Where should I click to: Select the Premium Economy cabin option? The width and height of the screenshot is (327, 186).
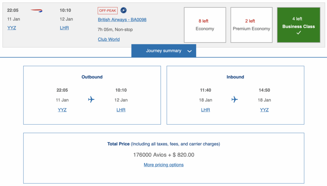point(251,25)
